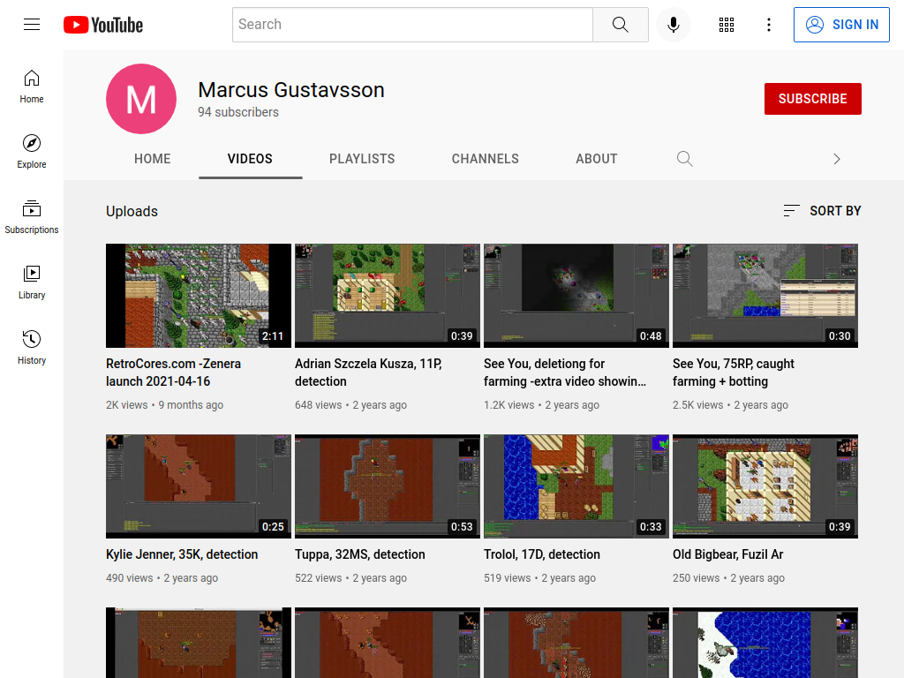This screenshot has height=678, width=904.
Task: Open the Channels tab
Action: tap(486, 159)
